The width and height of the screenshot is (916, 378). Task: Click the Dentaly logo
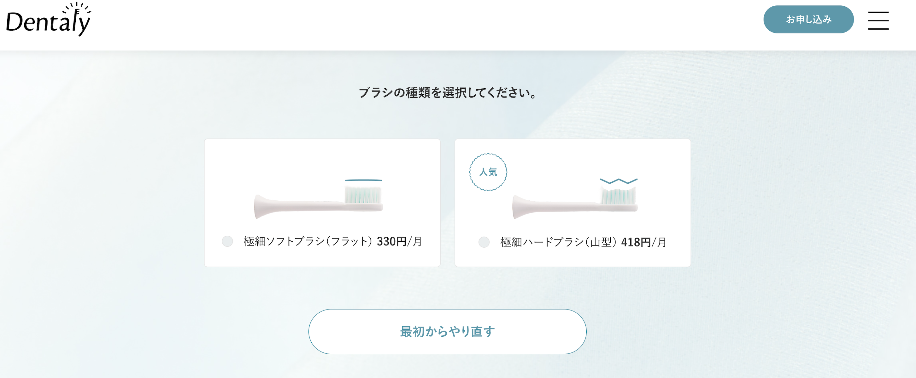tap(48, 19)
